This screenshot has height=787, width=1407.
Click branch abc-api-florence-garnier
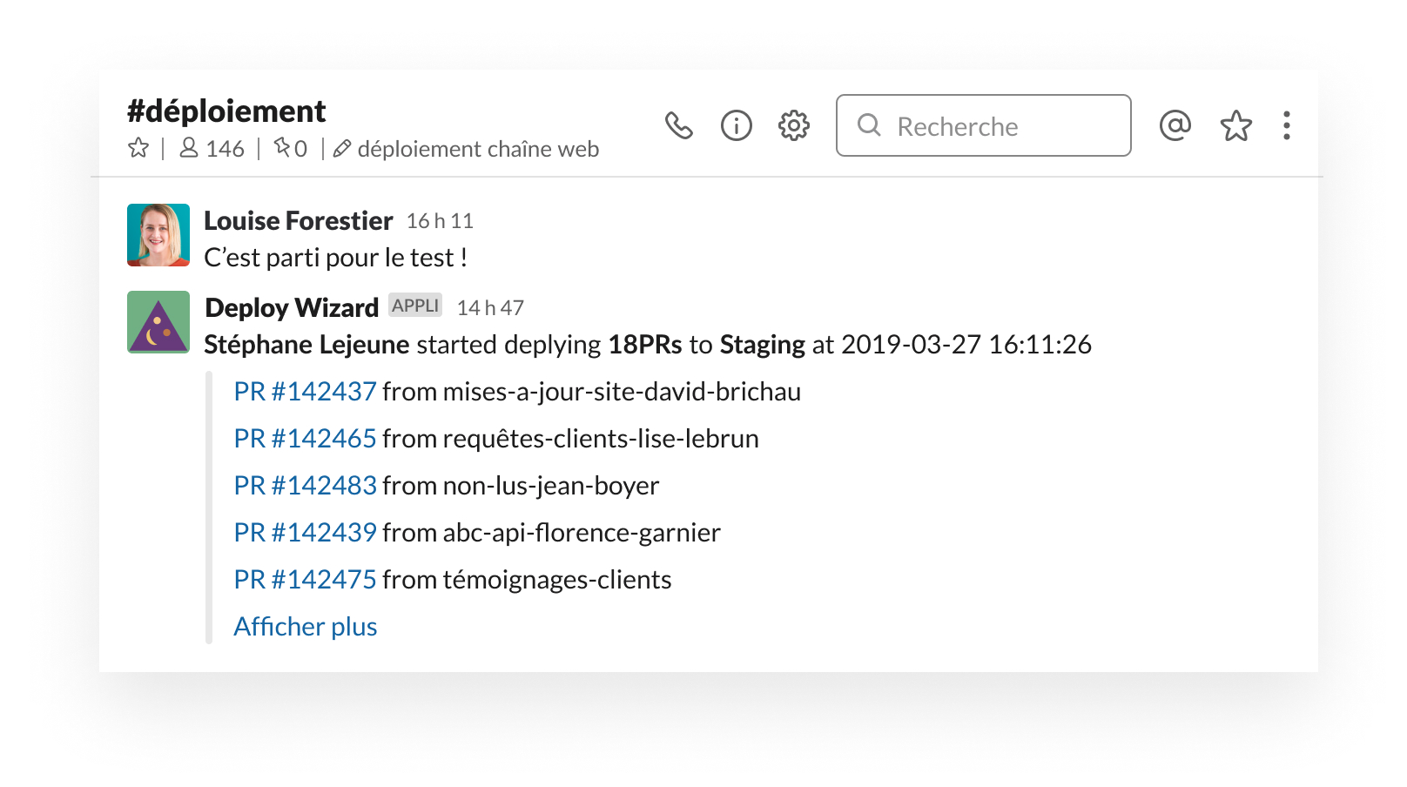point(582,533)
